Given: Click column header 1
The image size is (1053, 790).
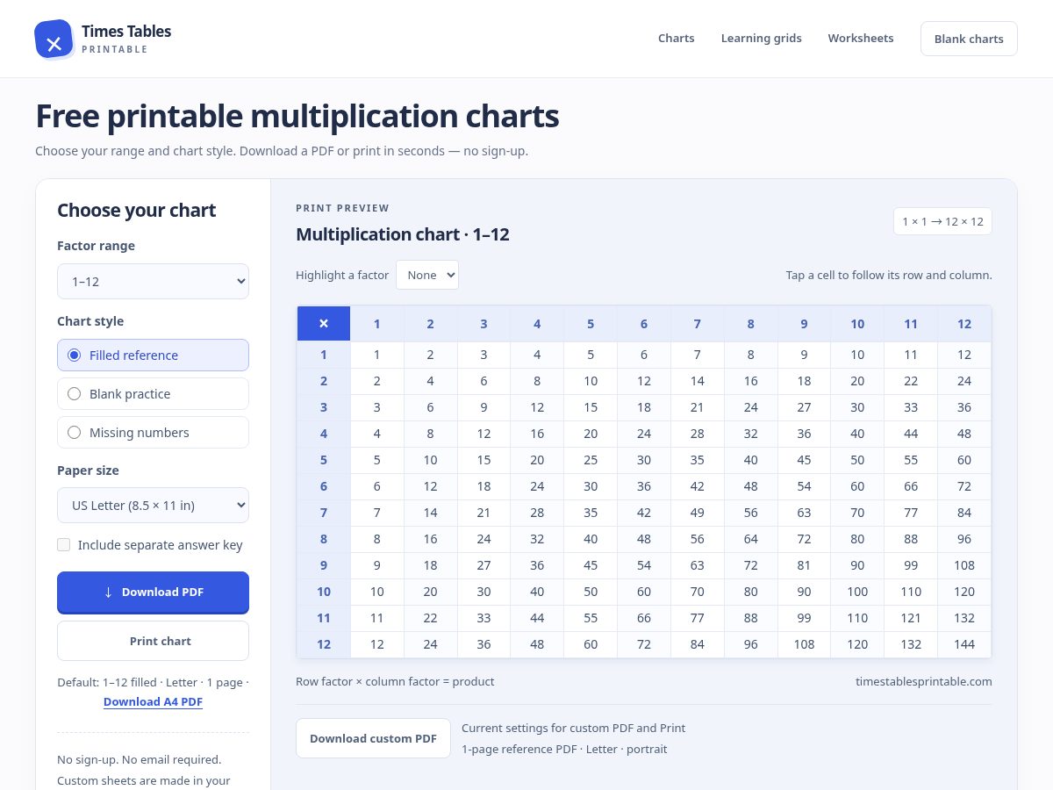Looking at the screenshot, I should 377,324.
